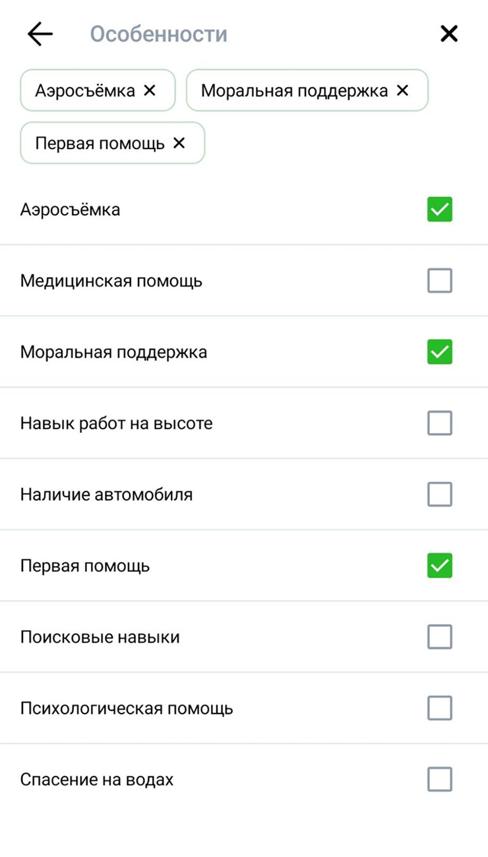The width and height of the screenshot is (488, 857).
Task: Enable the Навык работ на высоте checkbox
Action: tap(439, 423)
